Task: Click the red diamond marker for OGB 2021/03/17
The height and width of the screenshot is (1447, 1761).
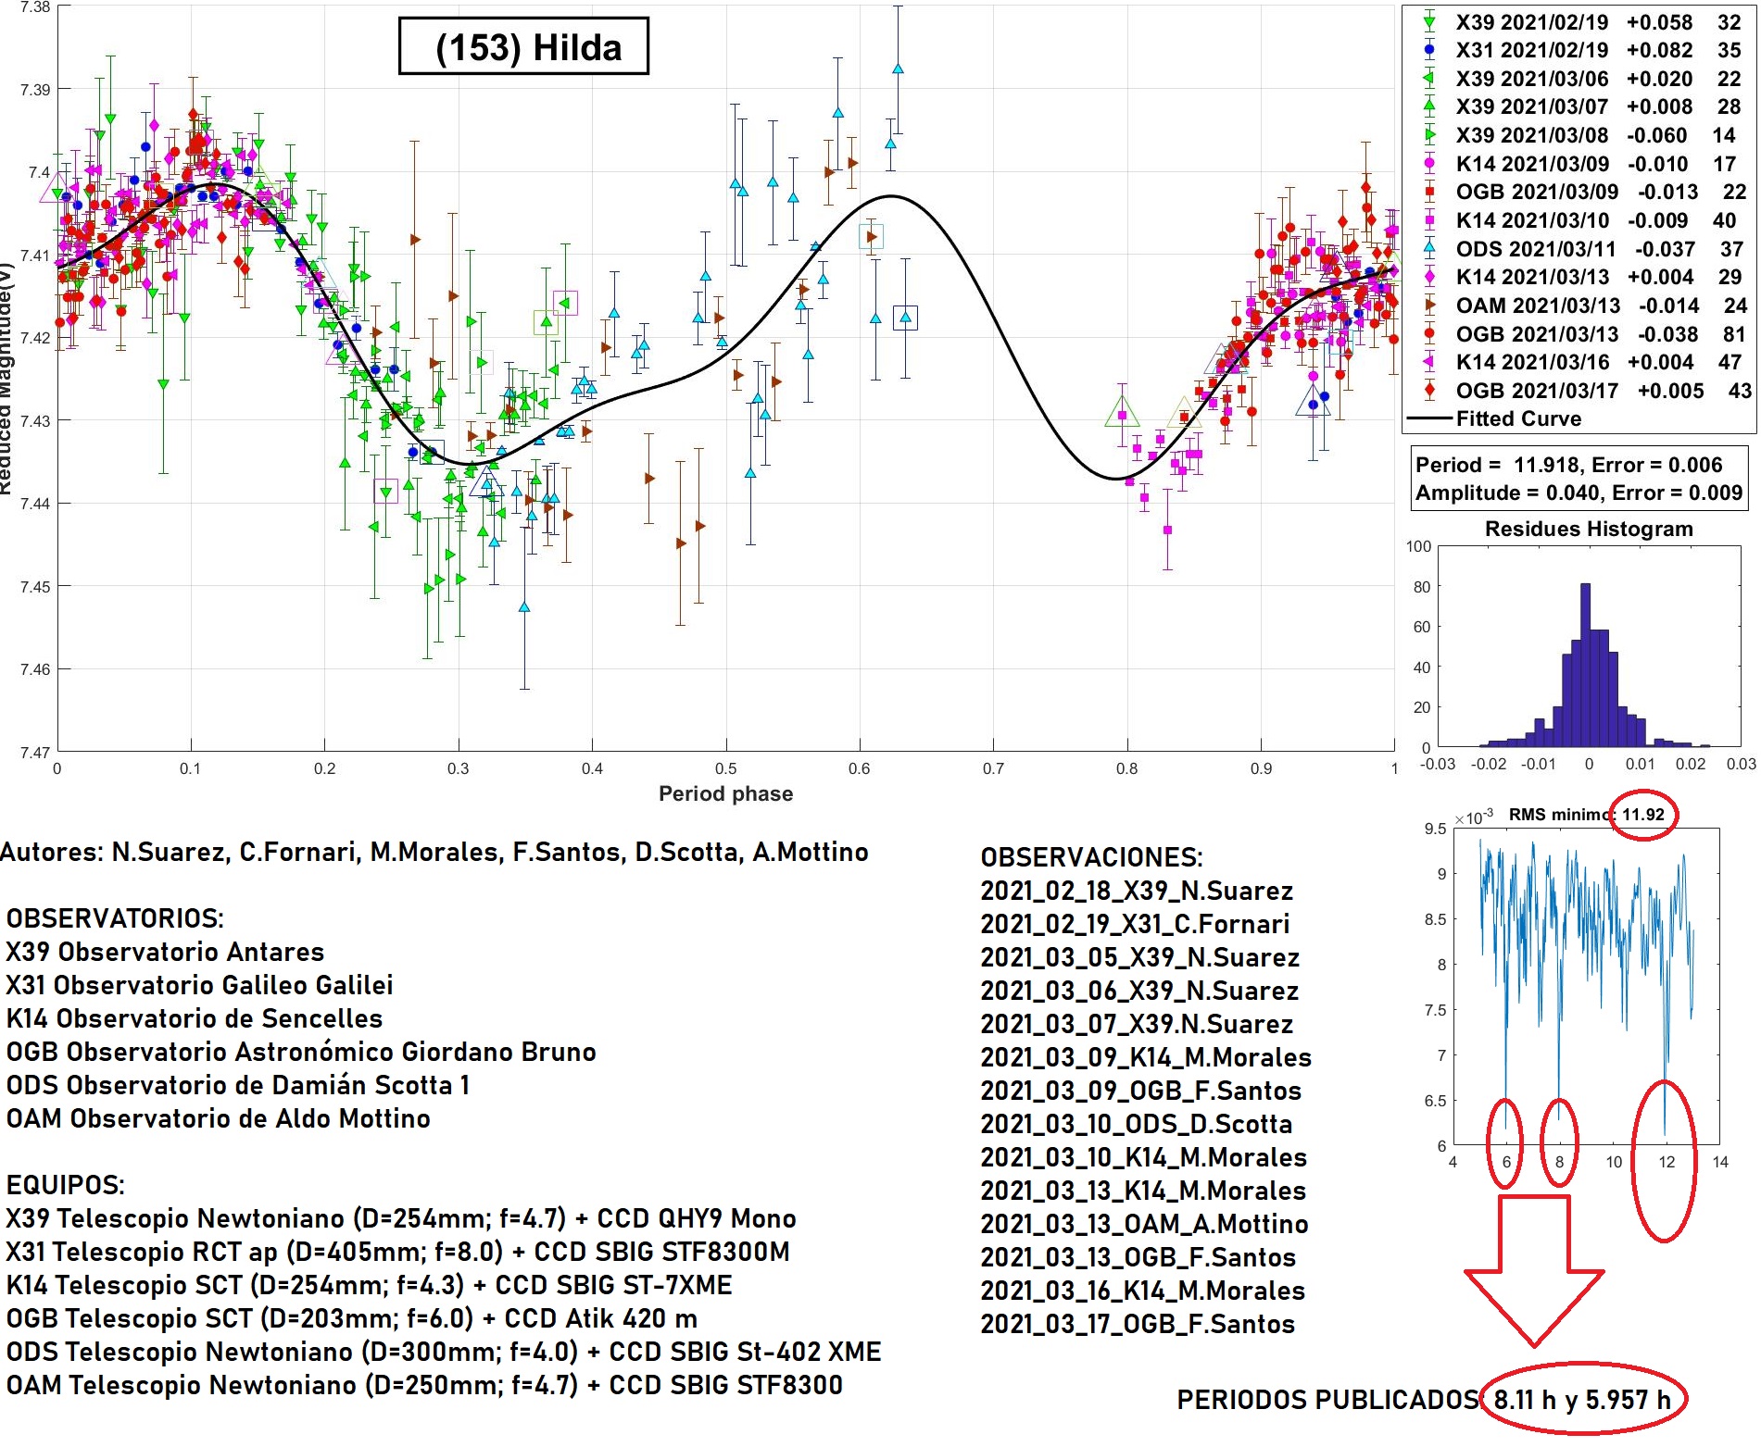Action: click(1429, 391)
